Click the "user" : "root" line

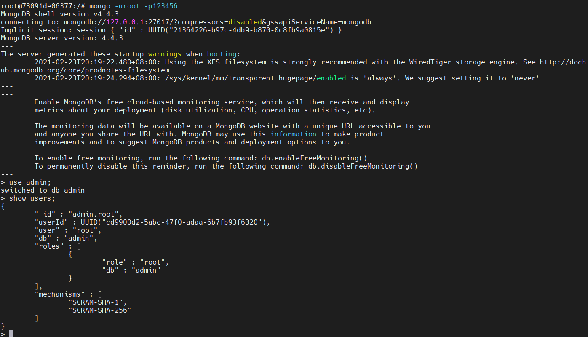pyautogui.click(x=68, y=230)
